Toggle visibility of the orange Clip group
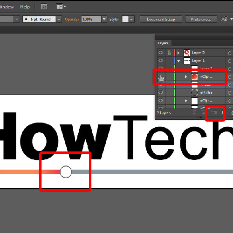 pos(161,77)
